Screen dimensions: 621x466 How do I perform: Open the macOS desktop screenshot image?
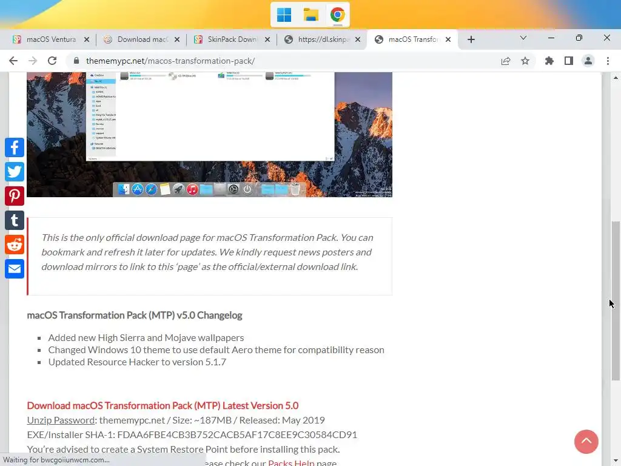pos(209,134)
